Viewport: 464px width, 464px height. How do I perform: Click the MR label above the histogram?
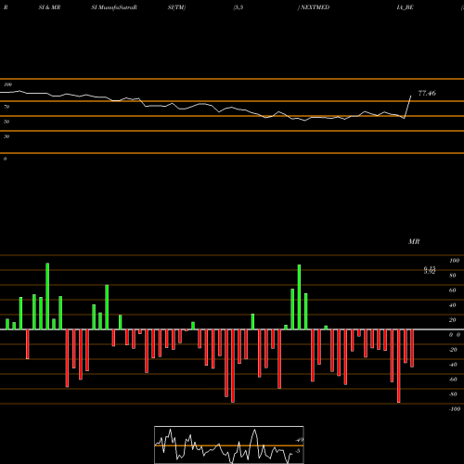[414, 241]
